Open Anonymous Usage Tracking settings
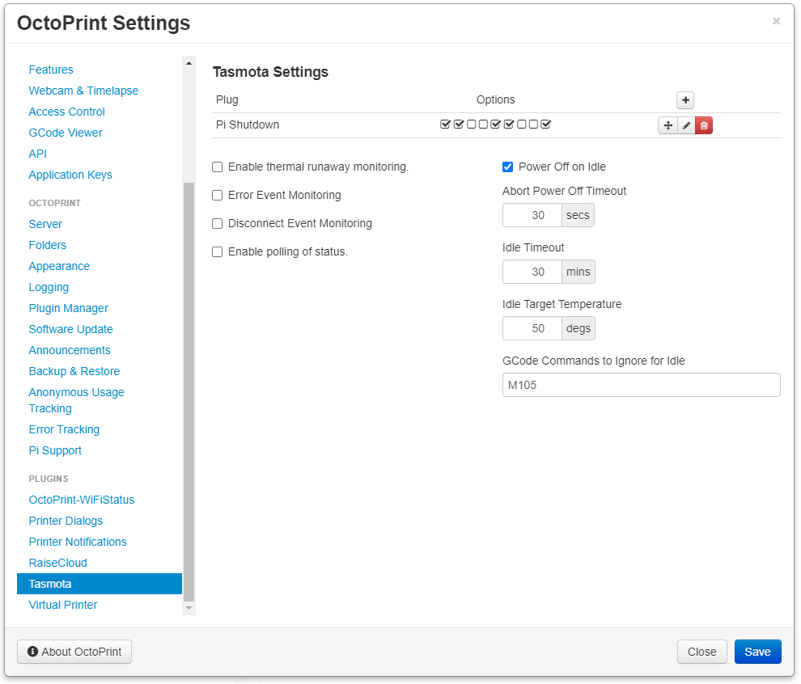The image size is (801, 684). pos(76,400)
